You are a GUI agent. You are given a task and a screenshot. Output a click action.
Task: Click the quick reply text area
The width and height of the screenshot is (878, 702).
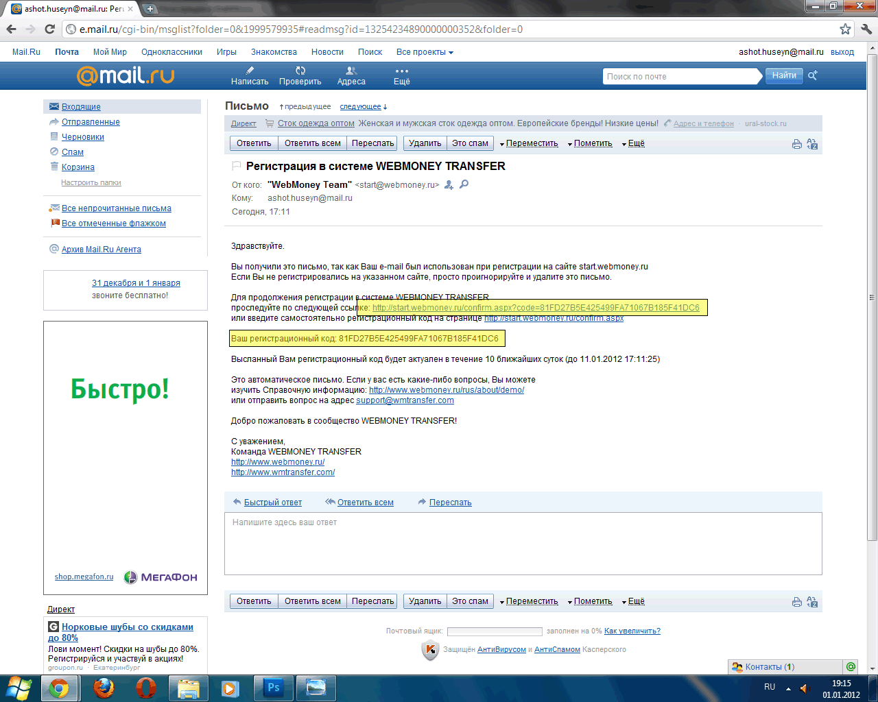(523, 544)
